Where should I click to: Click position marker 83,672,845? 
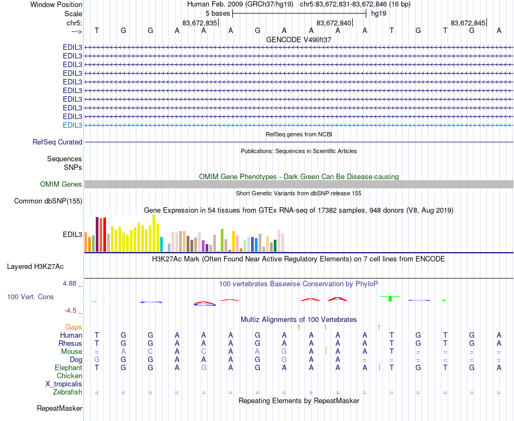tap(468, 23)
